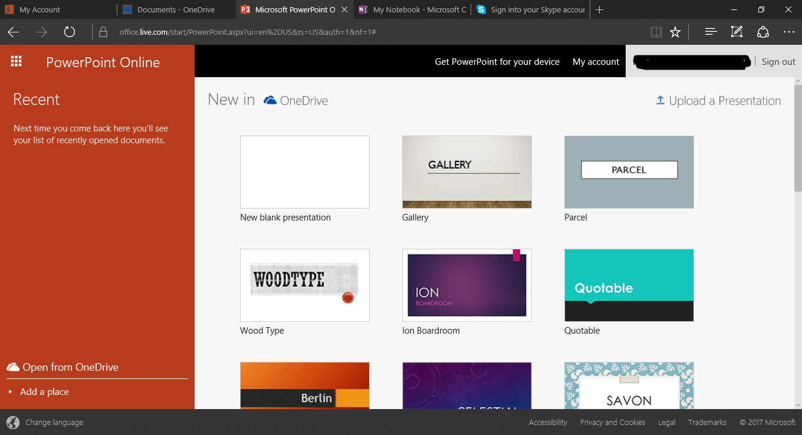Choose the Ion Boardroom template thumbnail

(467, 285)
